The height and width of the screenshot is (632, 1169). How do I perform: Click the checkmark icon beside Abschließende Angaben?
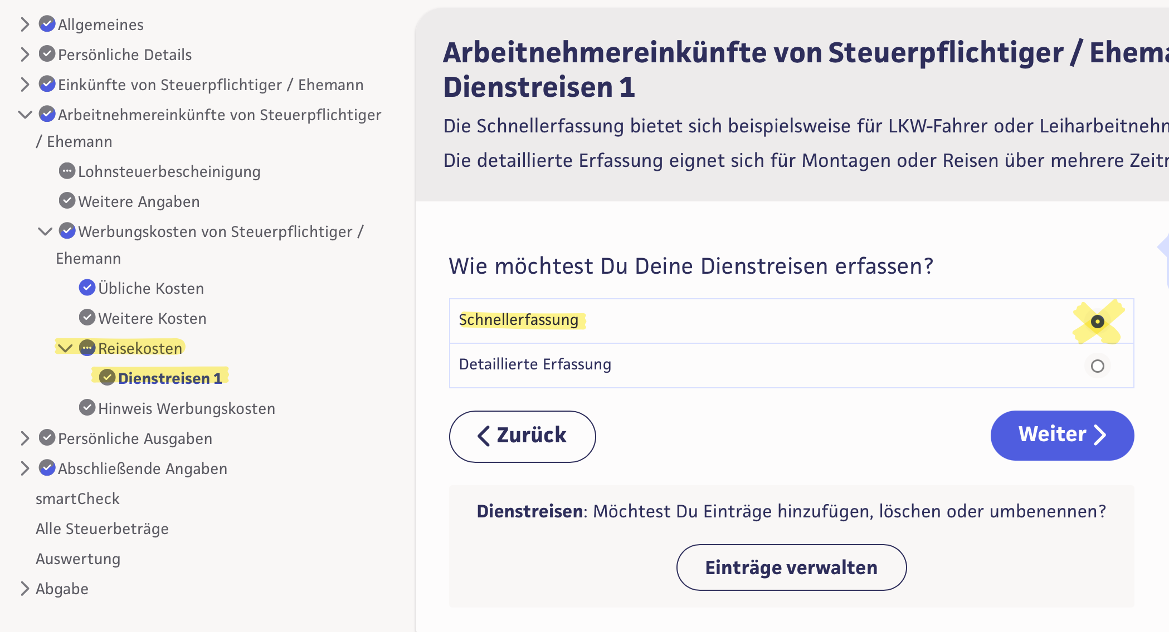click(x=47, y=468)
